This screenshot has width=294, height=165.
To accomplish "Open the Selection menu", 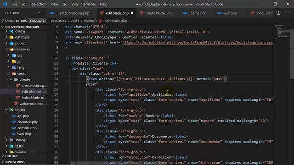I will [x=39, y=4].
